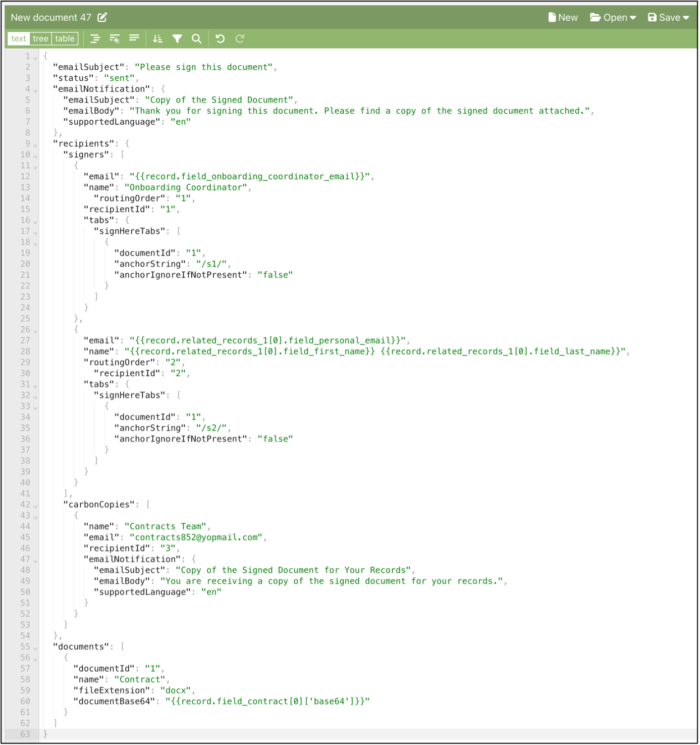The image size is (700, 745).
Task: Click the "anchorIgnoreIfNotPresent" key on line 21
Action: point(181,275)
